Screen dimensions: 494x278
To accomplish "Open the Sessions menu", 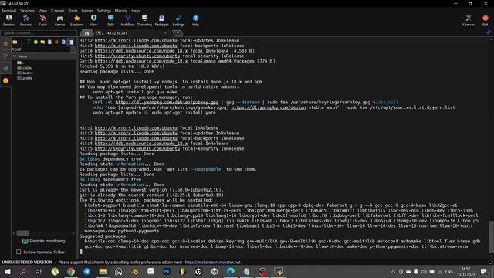I will coord(28,11).
